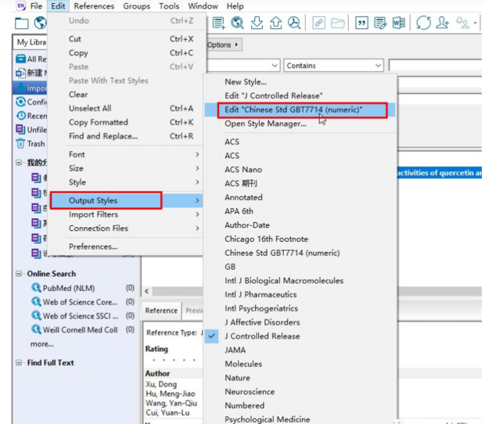Select the Unfiled group in sidebar
Viewport: 485px width, 424px height.
31,130
